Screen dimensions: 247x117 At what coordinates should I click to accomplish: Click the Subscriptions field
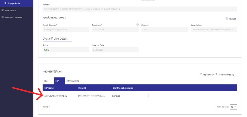click(214, 29)
